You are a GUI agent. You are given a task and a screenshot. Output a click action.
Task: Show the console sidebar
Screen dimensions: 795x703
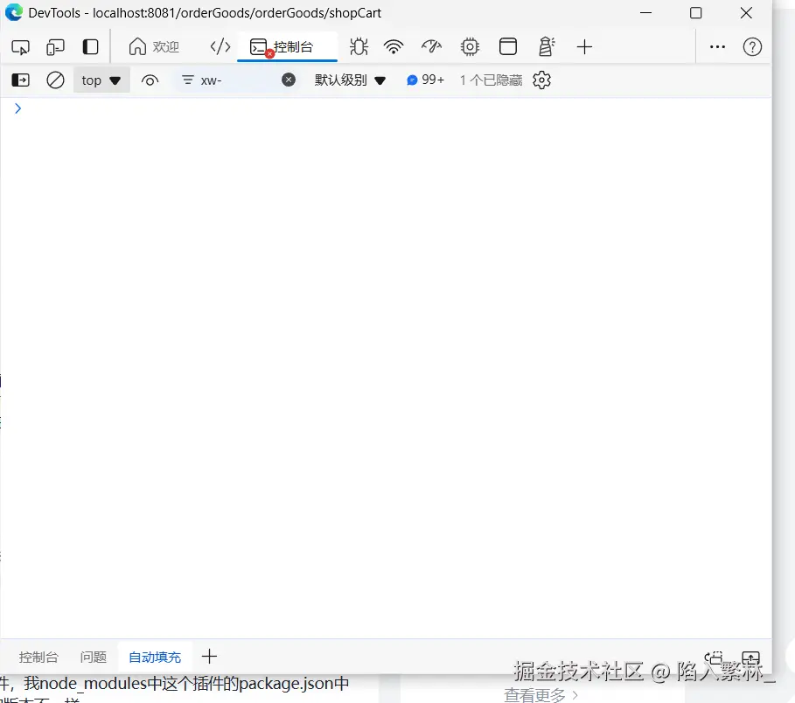pyautogui.click(x=20, y=80)
